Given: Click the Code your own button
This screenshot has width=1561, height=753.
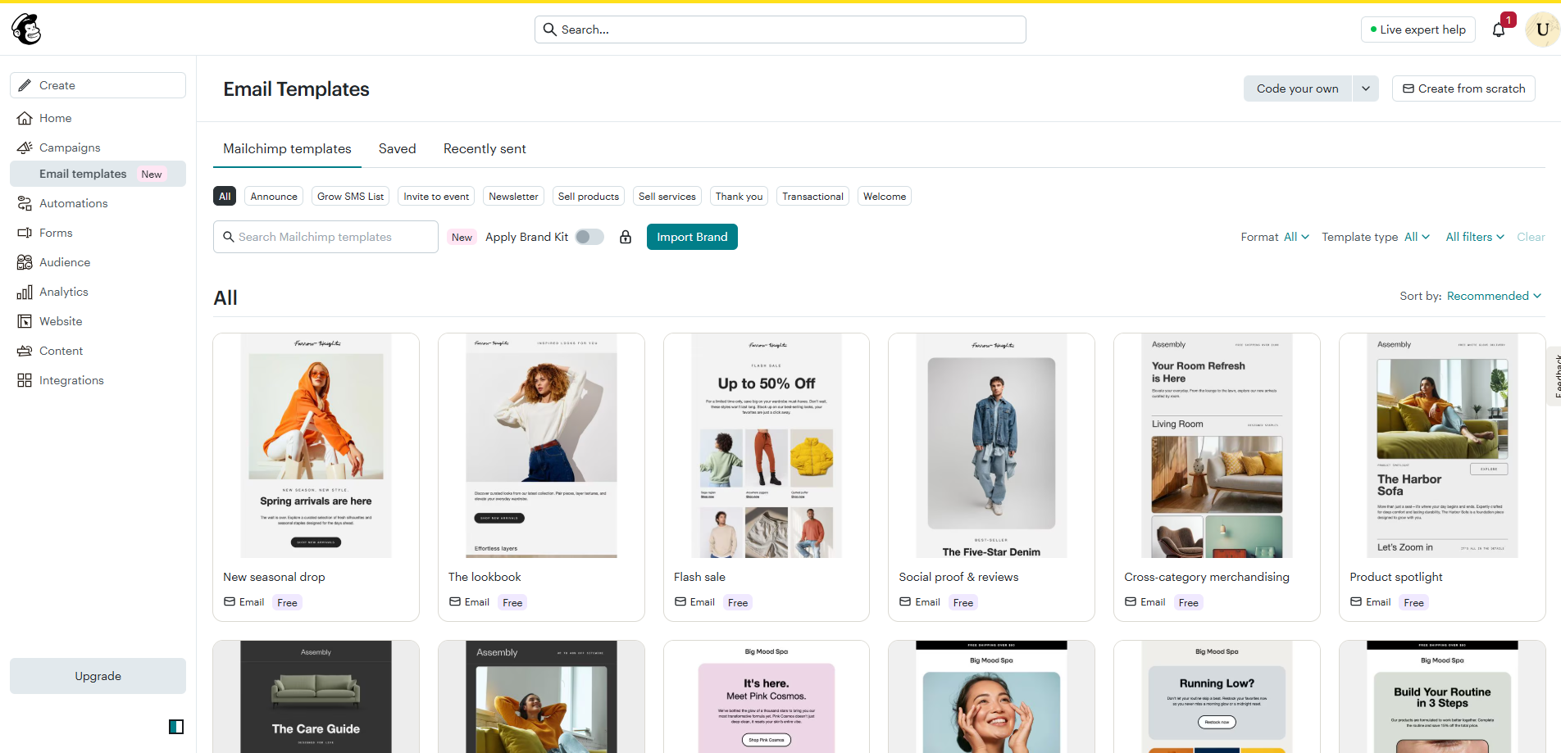Looking at the screenshot, I should [1298, 88].
